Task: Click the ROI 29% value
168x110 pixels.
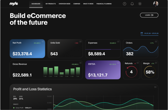Action: click(x=15, y=99)
